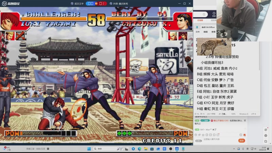The width and height of the screenshot is (272, 153).
Task: Click the microphone icon in system tray
Action: pyautogui.click(x=243, y=149)
